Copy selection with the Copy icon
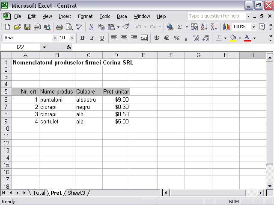 (101, 27)
